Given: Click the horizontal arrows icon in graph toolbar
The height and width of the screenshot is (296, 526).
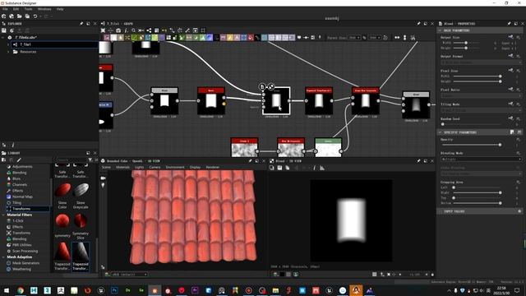Looking at the screenshot, I should click(397, 38).
